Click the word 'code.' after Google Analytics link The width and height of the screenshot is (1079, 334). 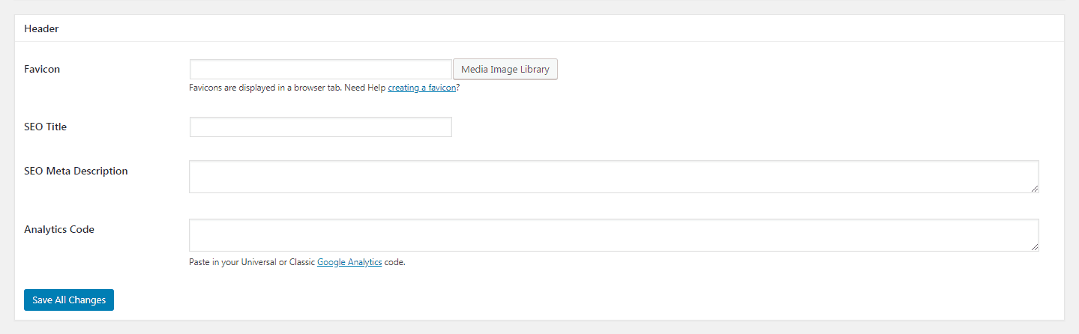tap(395, 262)
